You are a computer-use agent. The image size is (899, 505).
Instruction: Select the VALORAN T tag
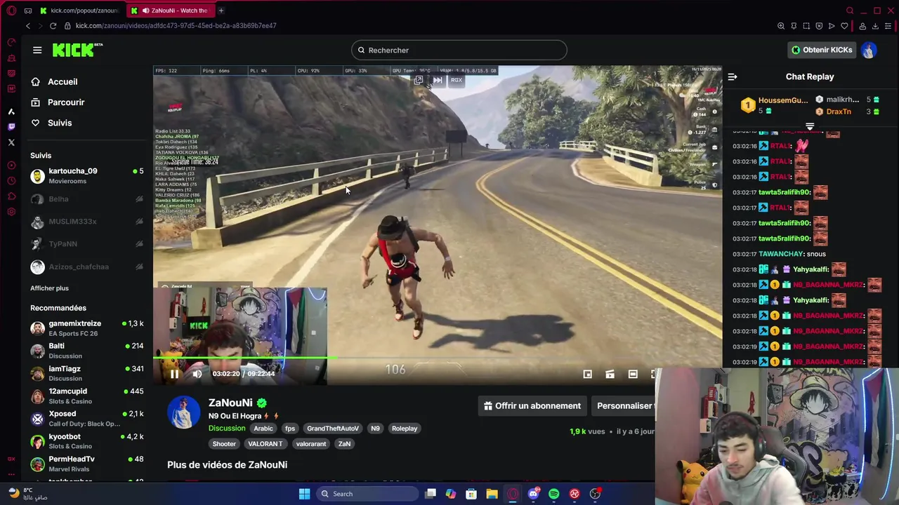265,444
